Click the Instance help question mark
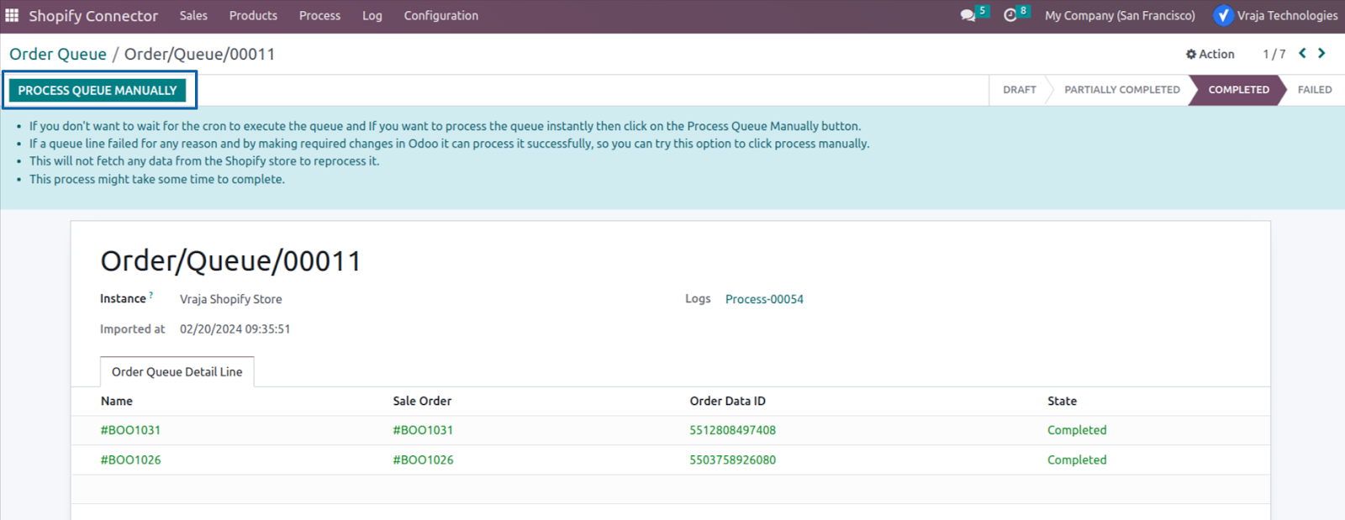This screenshot has width=1345, height=520. 151,295
